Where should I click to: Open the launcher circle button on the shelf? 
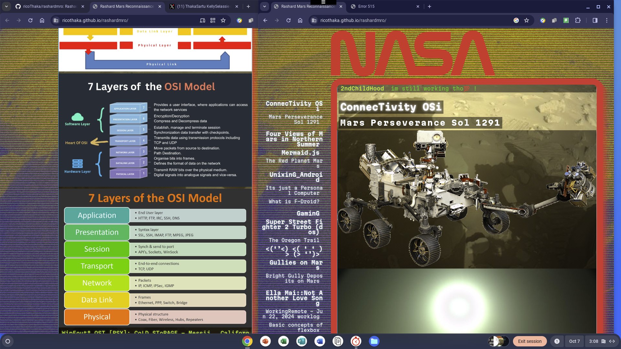[x=8, y=341]
